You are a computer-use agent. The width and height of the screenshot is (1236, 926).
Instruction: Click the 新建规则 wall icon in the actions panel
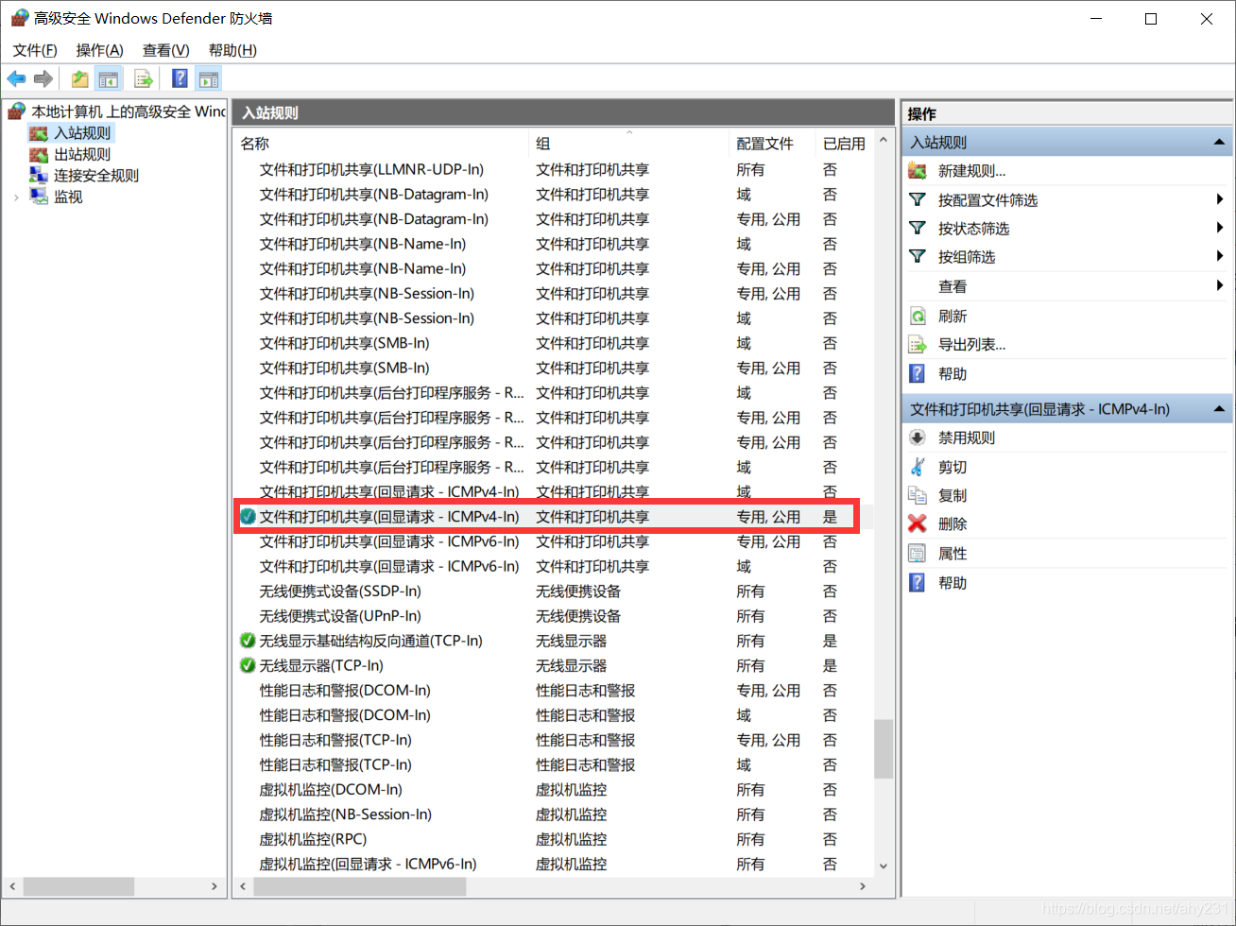[918, 171]
